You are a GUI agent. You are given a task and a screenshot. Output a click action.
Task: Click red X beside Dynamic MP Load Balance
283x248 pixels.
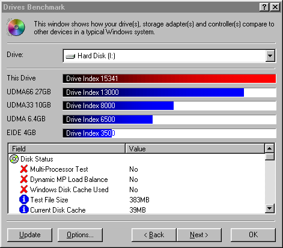click(24, 180)
